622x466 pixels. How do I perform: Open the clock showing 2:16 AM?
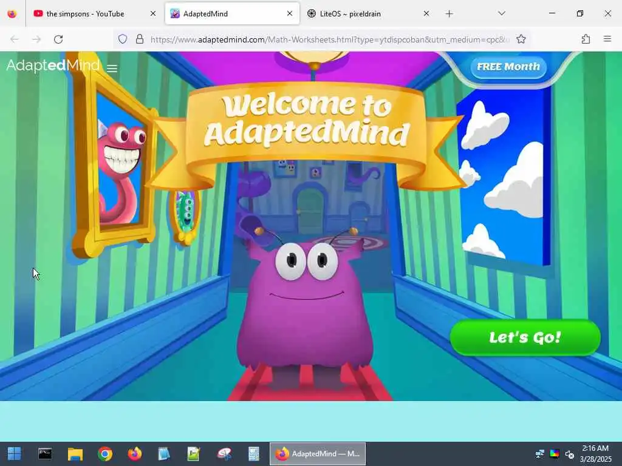tap(595, 454)
